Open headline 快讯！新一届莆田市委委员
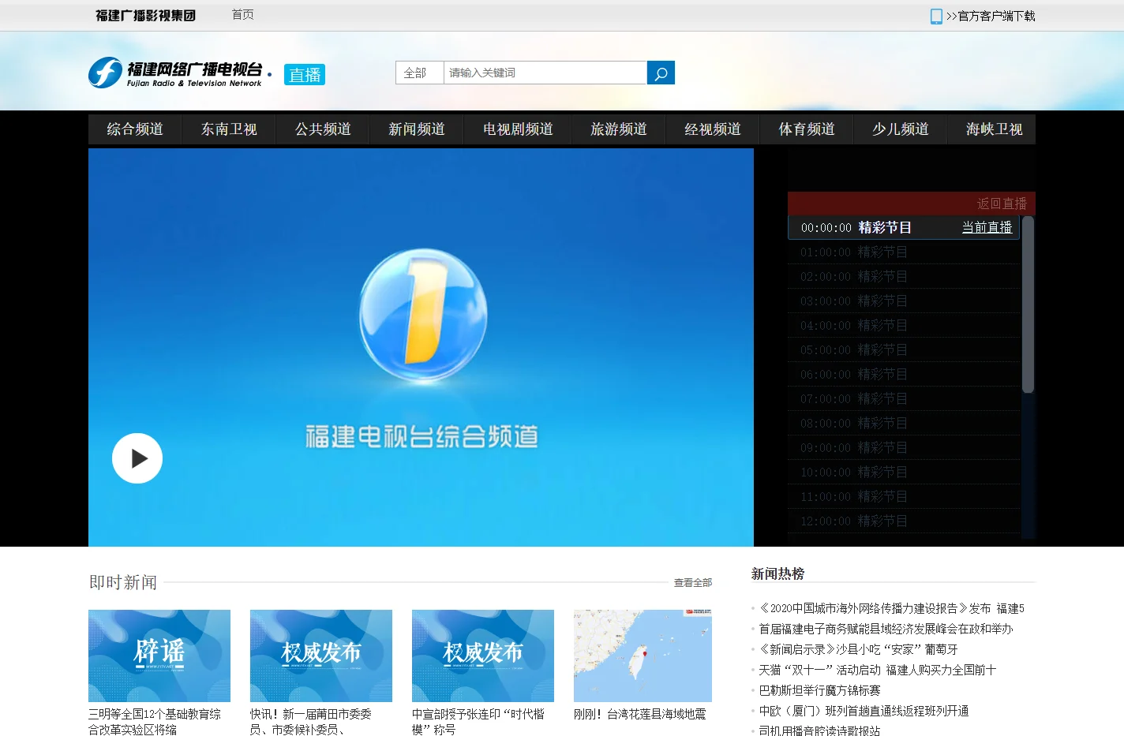 pos(311,722)
